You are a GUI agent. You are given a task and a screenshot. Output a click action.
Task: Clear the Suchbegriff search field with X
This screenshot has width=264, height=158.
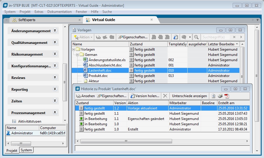tap(234, 37)
